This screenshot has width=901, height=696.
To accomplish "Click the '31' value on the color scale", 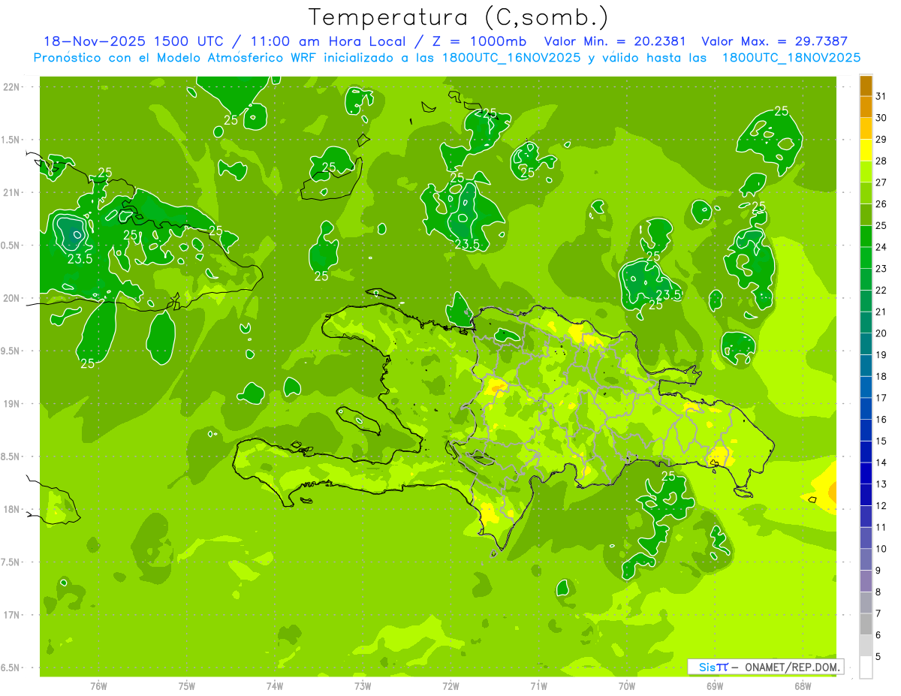I will (x=881, y=95).
